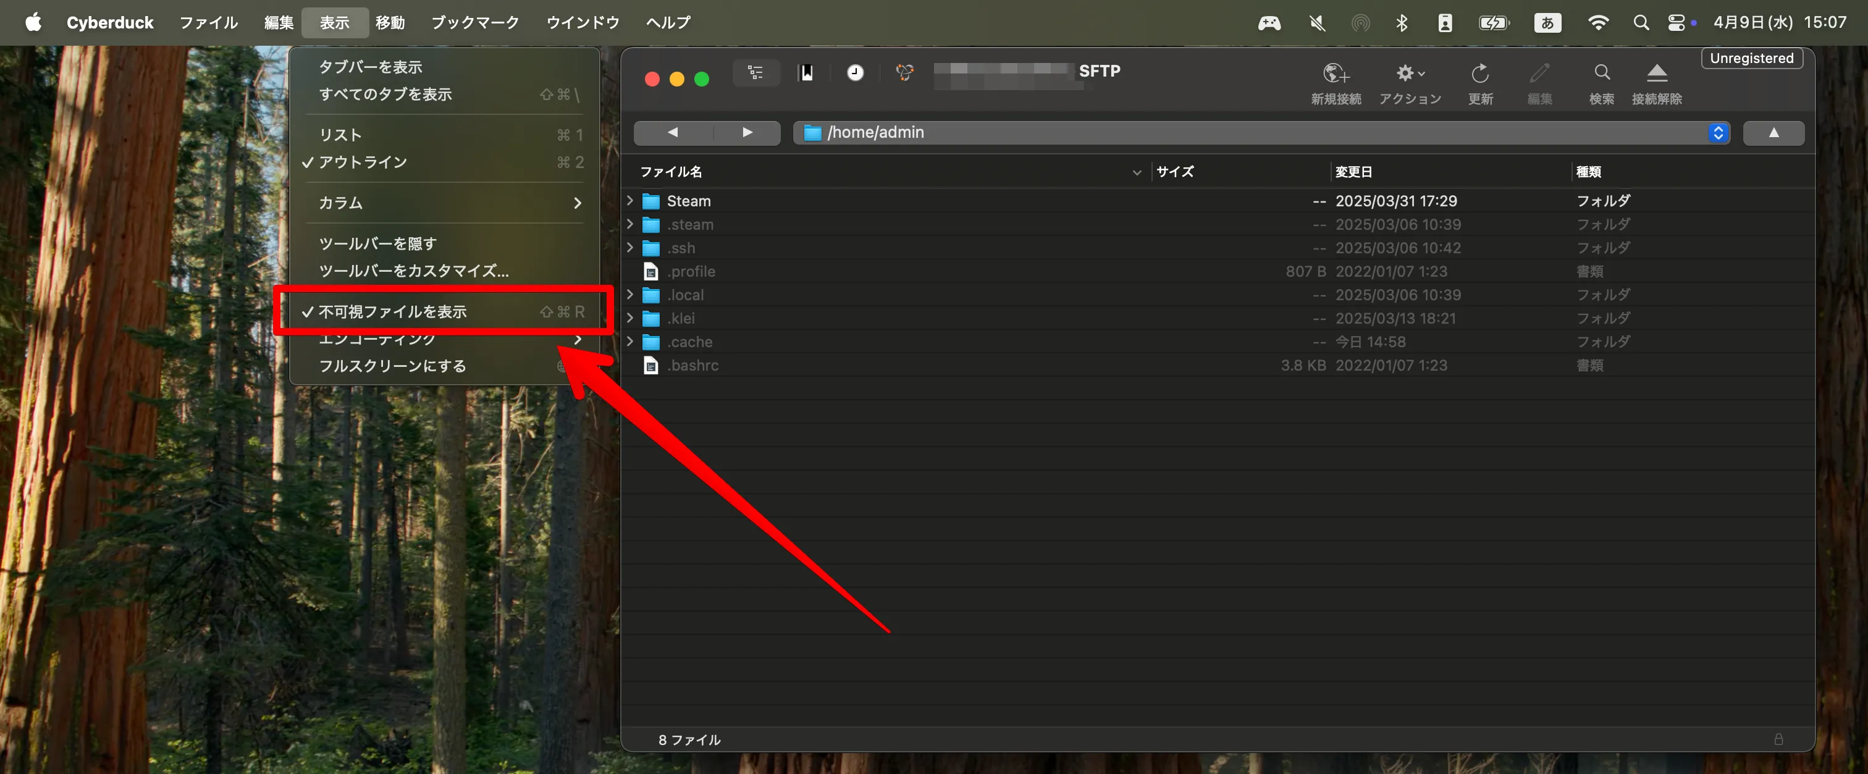Sort by サイズ column header
1868x774 pixels.
[1241, 172]
